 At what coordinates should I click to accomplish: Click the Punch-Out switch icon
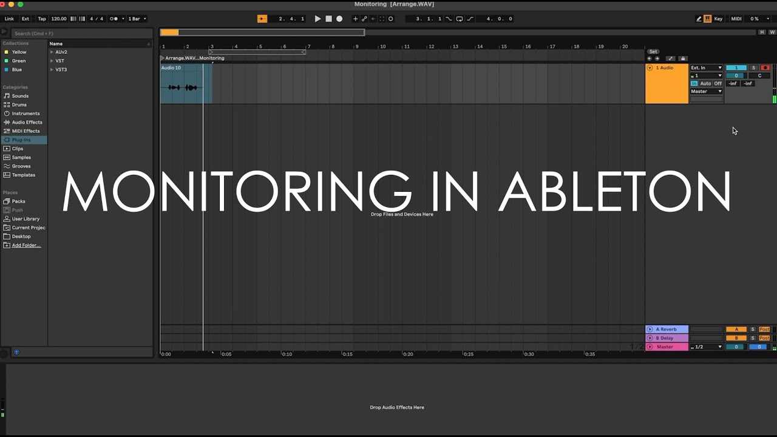coord(470,19)
